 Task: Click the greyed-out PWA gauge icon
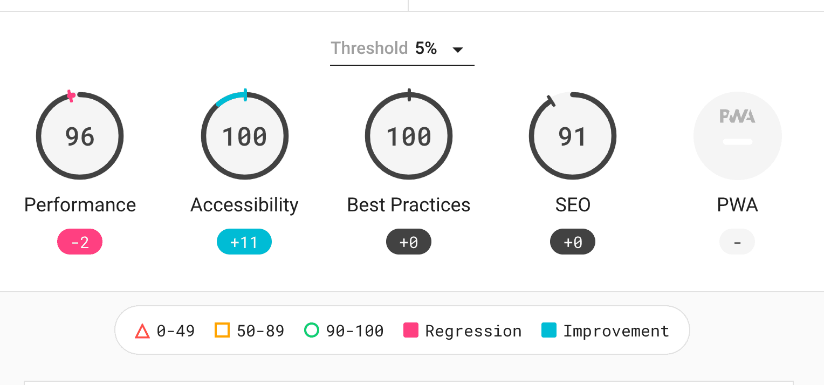(x=737, y=136)
